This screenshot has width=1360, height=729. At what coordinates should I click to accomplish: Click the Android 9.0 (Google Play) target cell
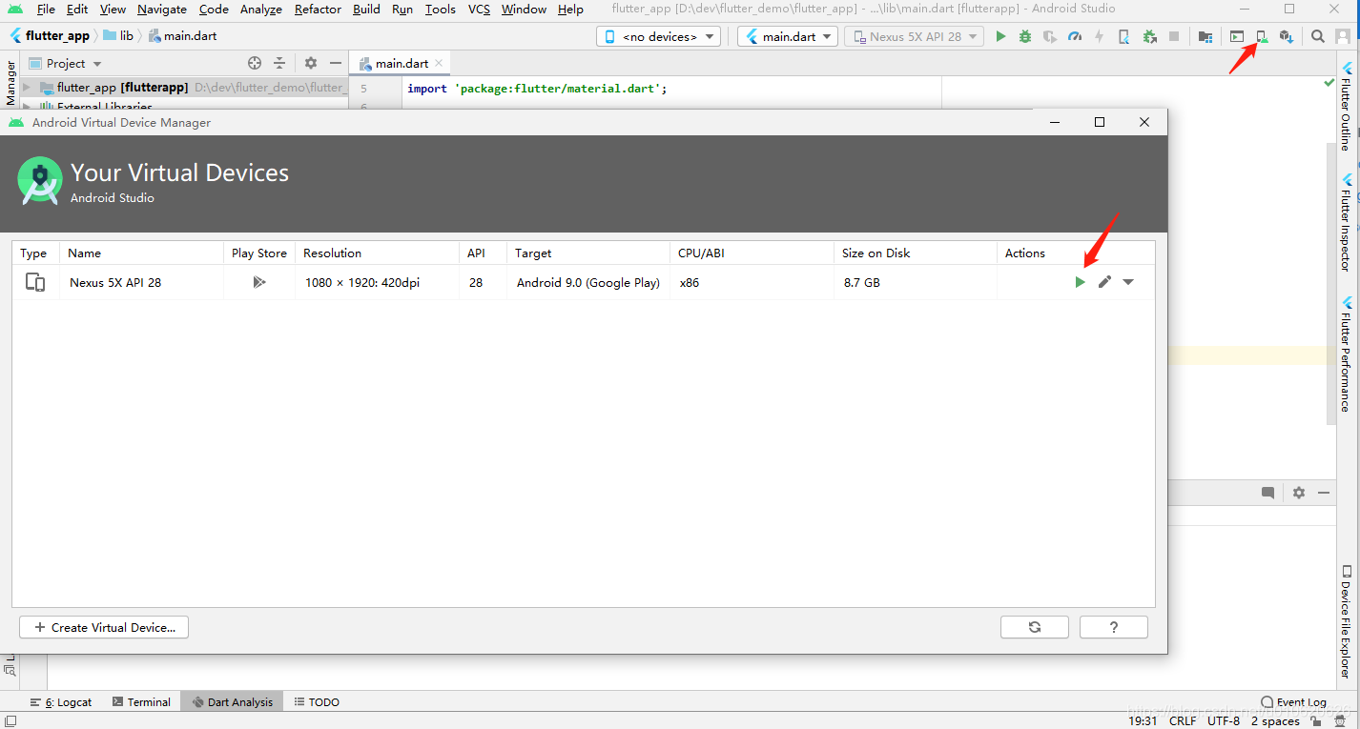(588, 282)
